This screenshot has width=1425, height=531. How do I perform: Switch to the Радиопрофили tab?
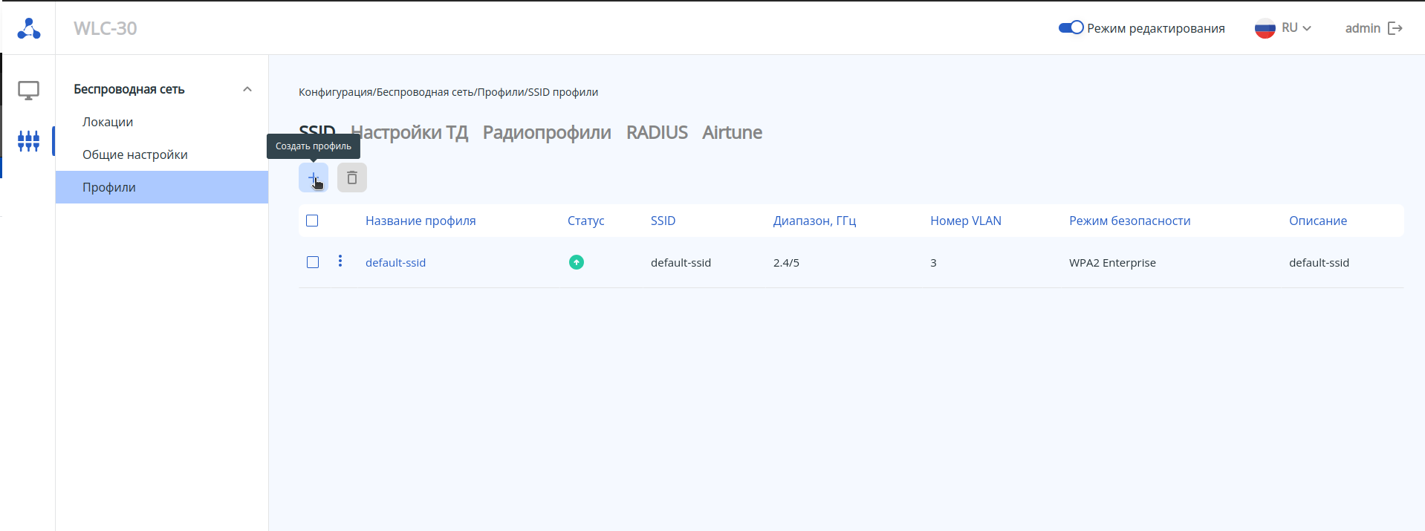click(547, 132)
